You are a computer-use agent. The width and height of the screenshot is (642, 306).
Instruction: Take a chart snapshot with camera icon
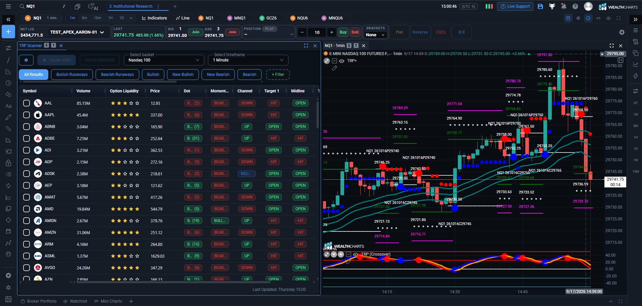click(608, 18)
